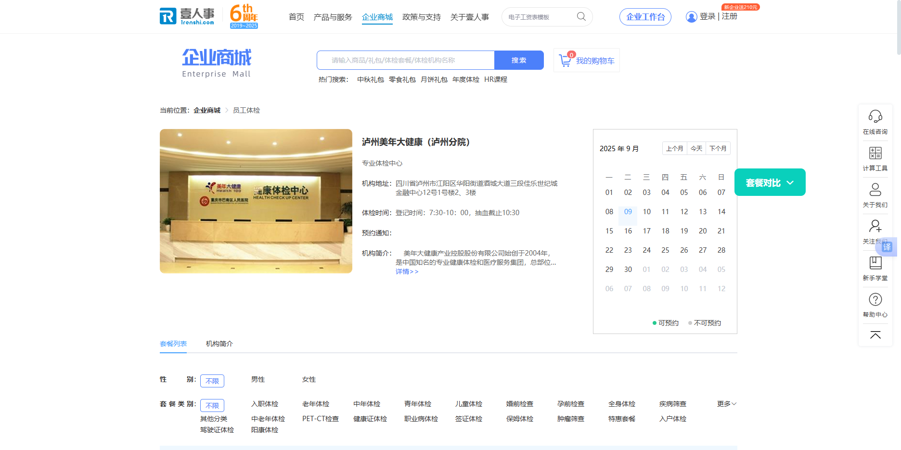Click the user avatar icon beside 登录

[x=691, y=17]
